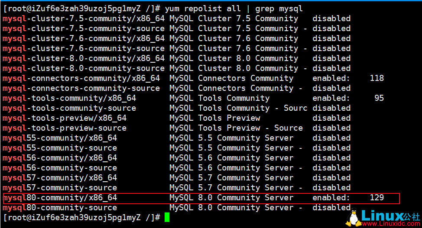Viewport: 422px width, 228px height.
Task: Select 'mysql57-community/x86_64' repo id
Action: coord(60,178)
